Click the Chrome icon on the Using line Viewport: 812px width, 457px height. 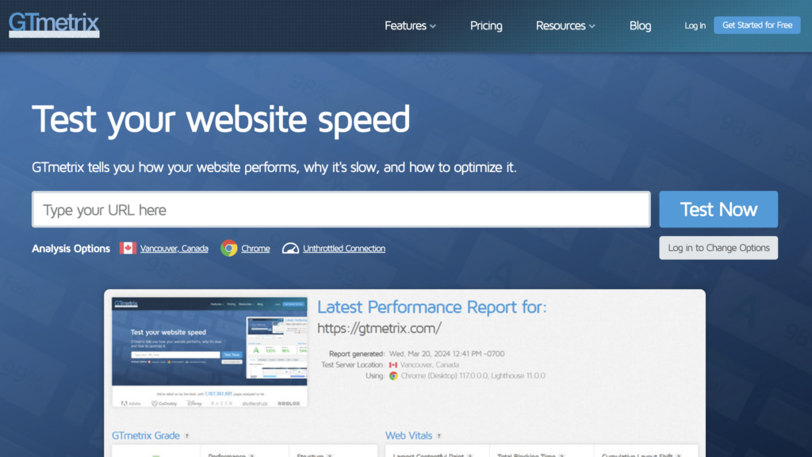point(393,378)
